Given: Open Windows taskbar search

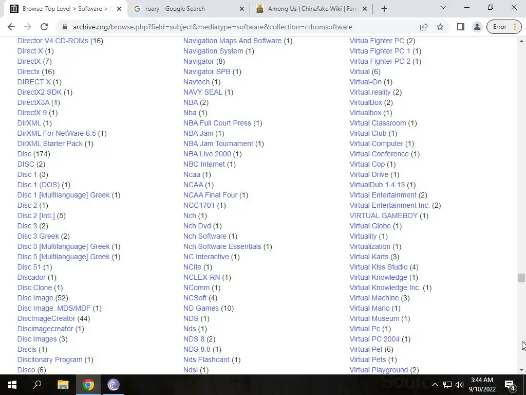Looking at the screenshot, I should click(x=37, y=385).
